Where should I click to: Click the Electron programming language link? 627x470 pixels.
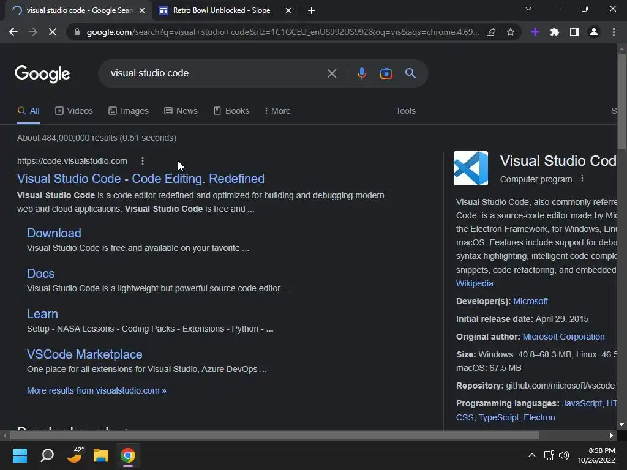539,417
